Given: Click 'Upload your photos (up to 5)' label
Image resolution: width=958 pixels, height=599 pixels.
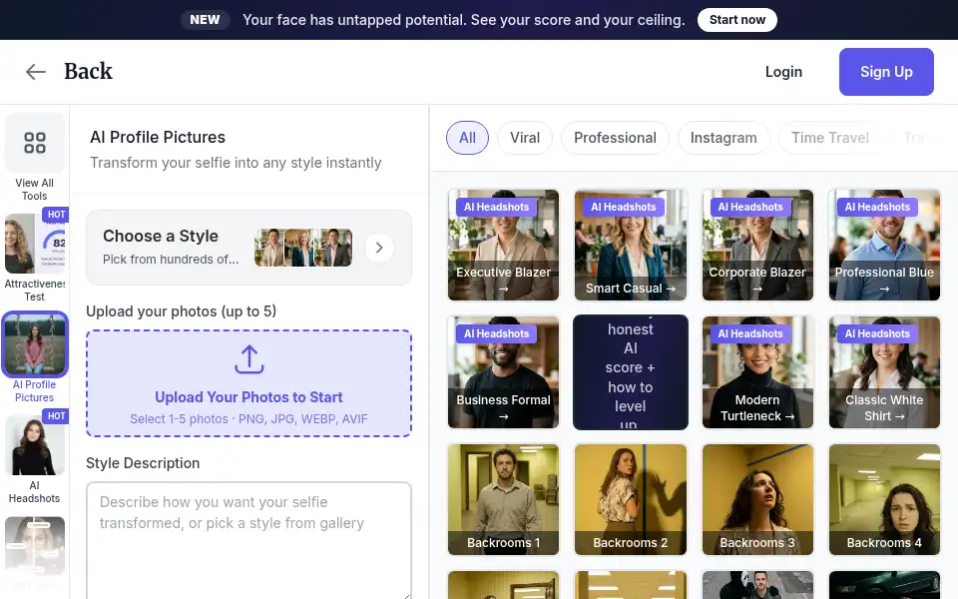Looking at the screenshot, I should pyautogui.click(x=181, y=311).
